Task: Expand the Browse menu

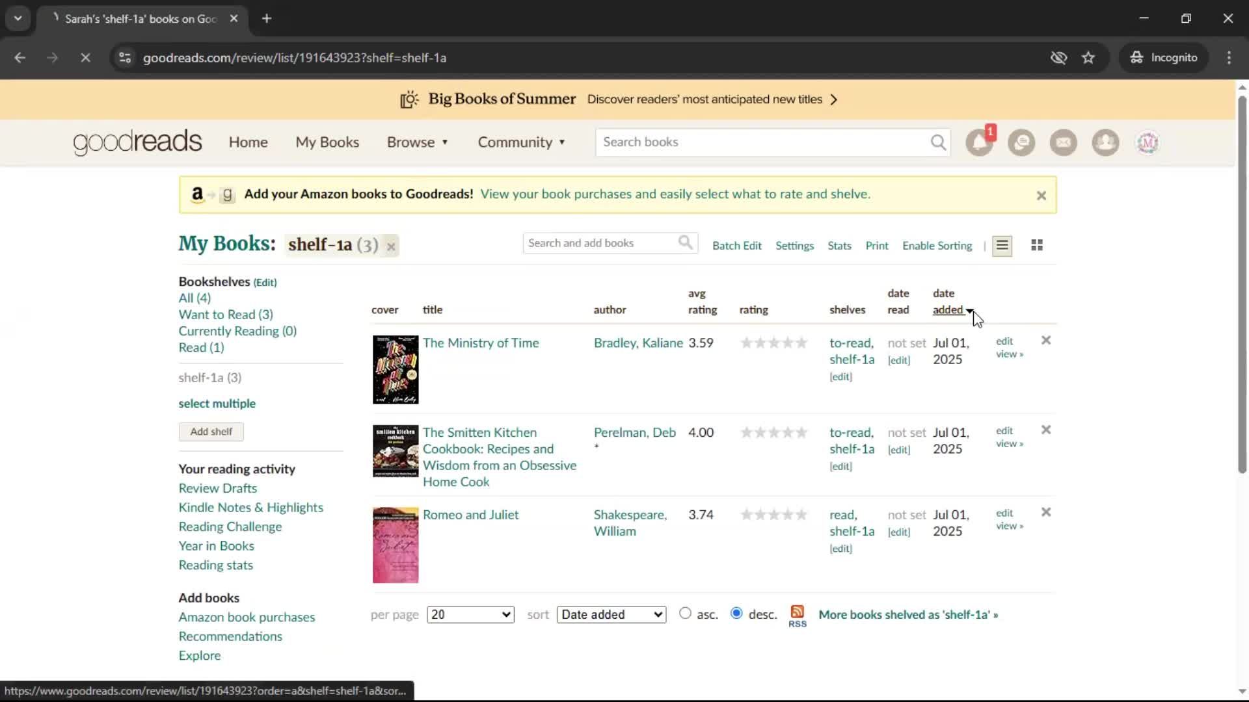Action: tap(418, 142)
